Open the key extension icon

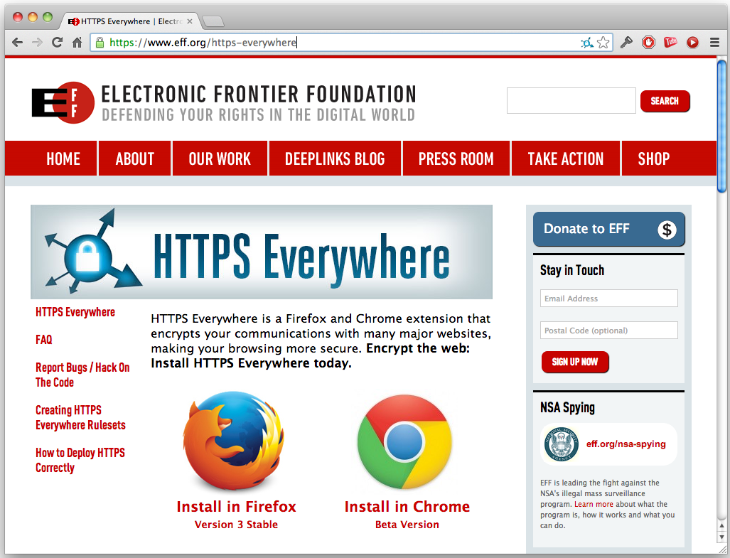(626, 43)
